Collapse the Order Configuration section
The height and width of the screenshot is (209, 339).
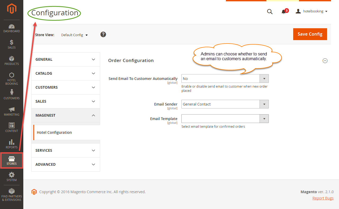point(325,61)
